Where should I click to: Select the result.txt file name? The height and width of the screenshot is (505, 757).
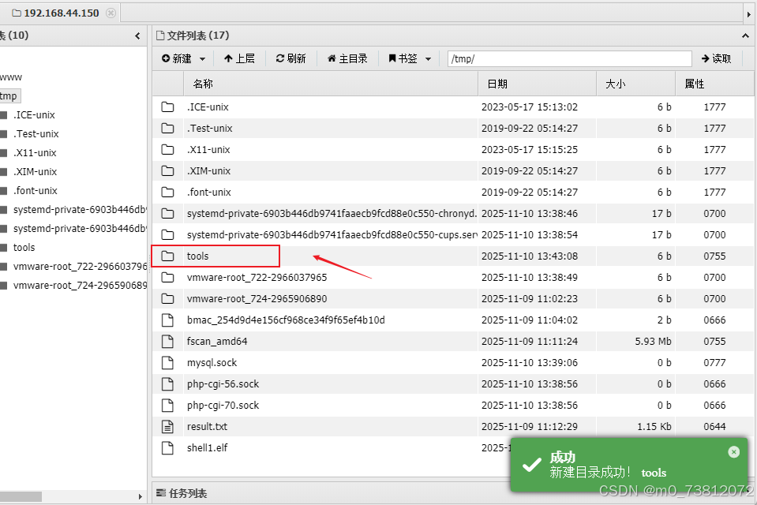pyautogui.click(x=207, y=426)
